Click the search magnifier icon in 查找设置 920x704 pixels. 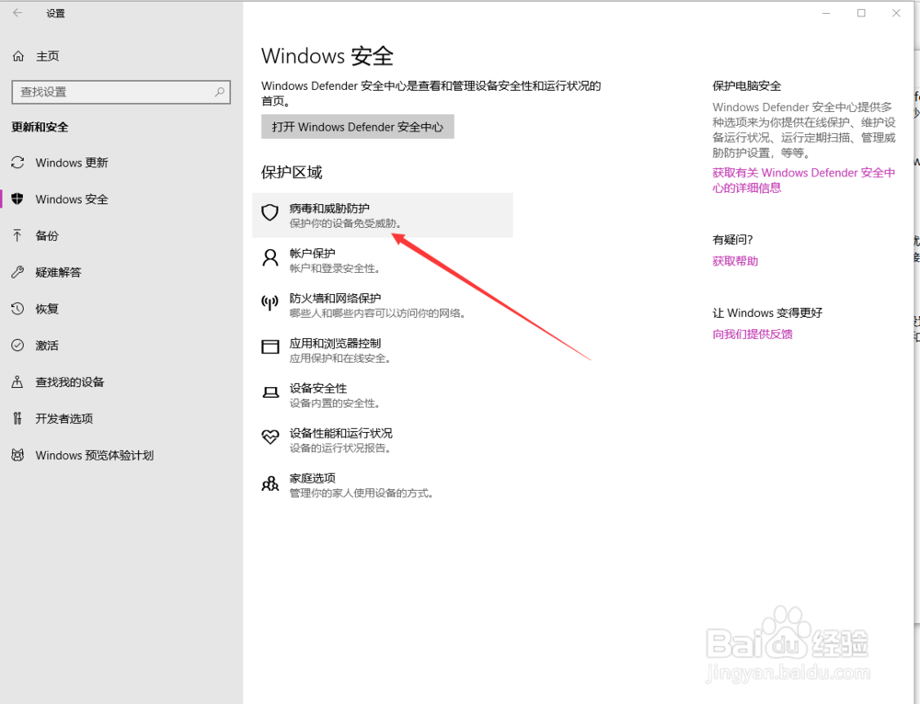click(220, 92)
